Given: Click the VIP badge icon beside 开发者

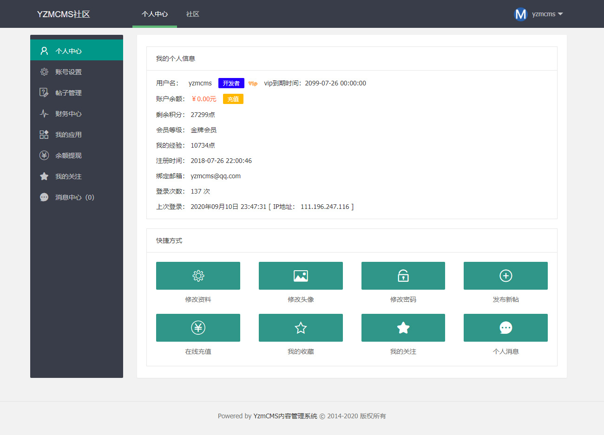Looking at the screenshot, I should click(x=253, y=84).
